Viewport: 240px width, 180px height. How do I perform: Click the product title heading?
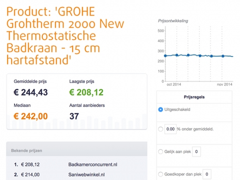point(65,35)
